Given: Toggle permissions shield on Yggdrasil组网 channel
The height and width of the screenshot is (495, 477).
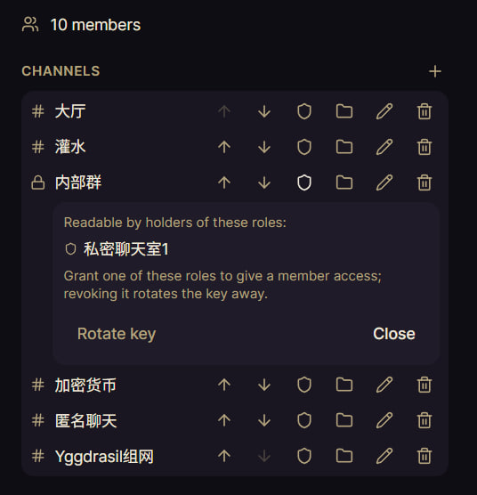Looking at the screenshot, I should 304,456.
